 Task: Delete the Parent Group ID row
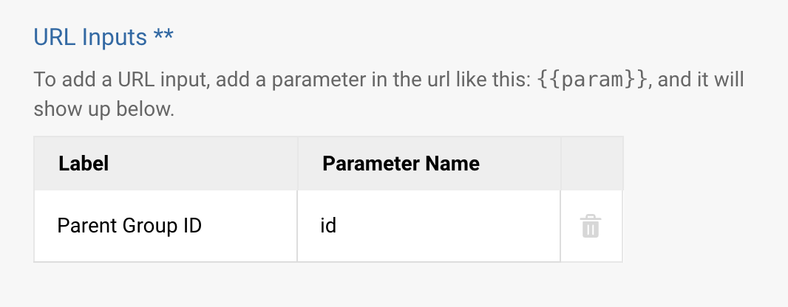point(590,226)
